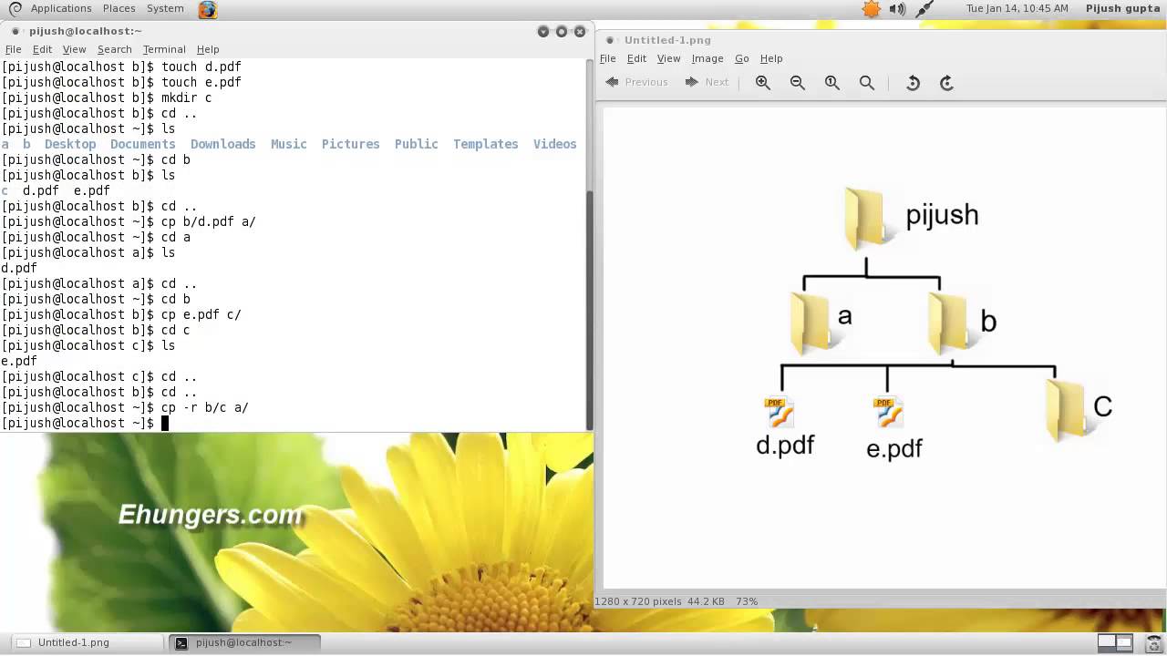Click Music in the ls output
The width and height of the screenshot is (1167, 656).
[289, 144]
